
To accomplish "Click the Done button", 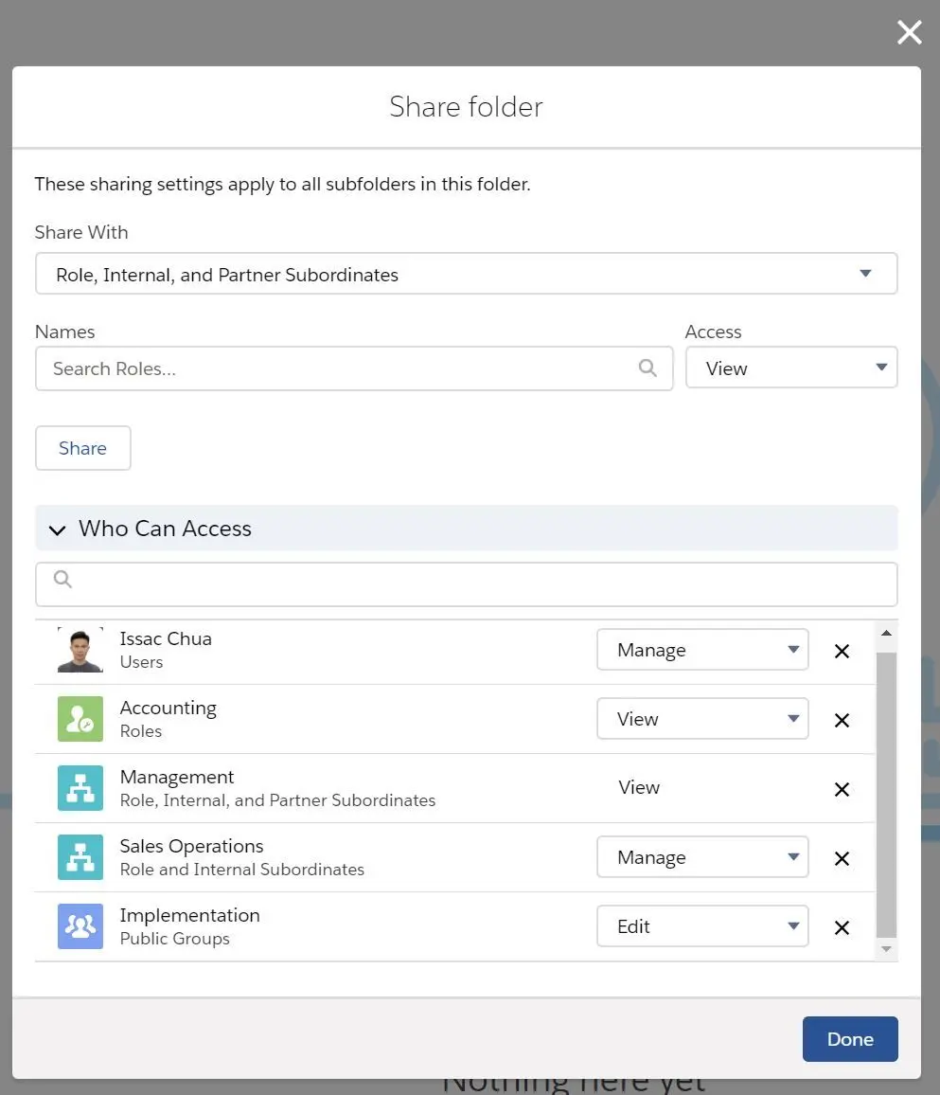I will click(850, 1039).
